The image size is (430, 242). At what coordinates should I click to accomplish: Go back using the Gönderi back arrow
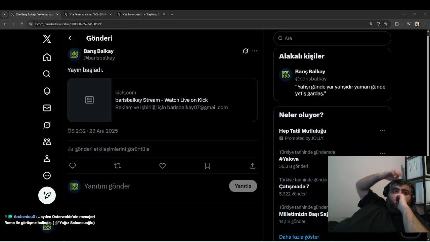pyautogui.click(x=71, y=38)
